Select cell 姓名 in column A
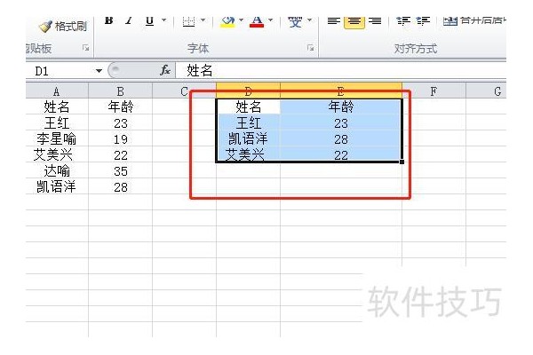Viewport: 533px width, 355px height. pos(57,106)
